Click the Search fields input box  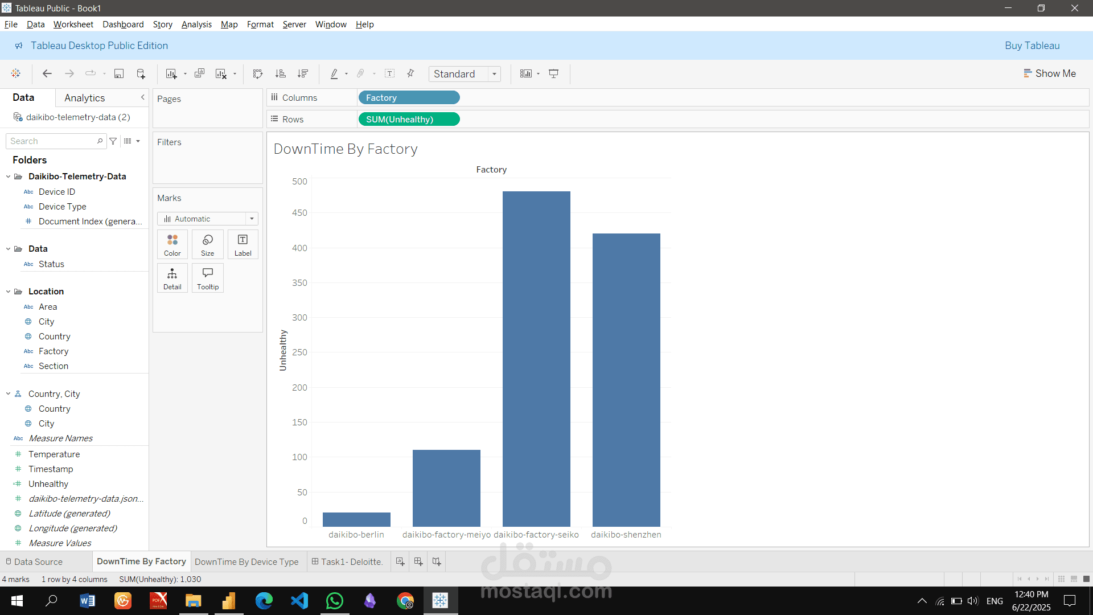(56, 141)
